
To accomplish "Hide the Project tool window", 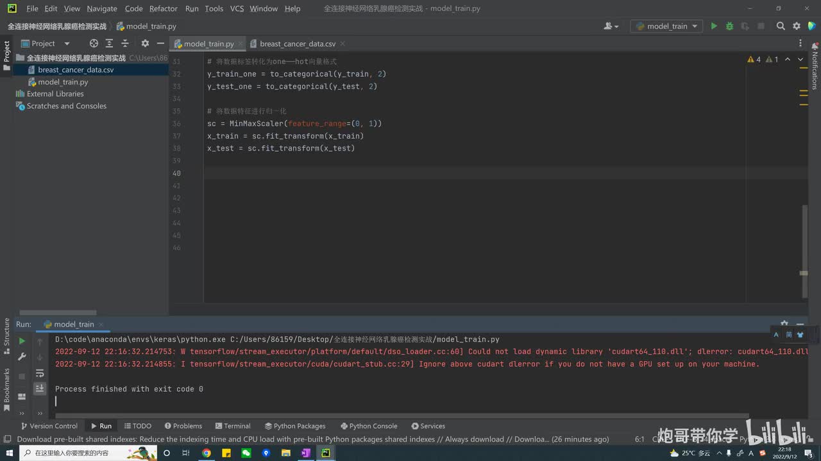I will click(x=160, y=44).
